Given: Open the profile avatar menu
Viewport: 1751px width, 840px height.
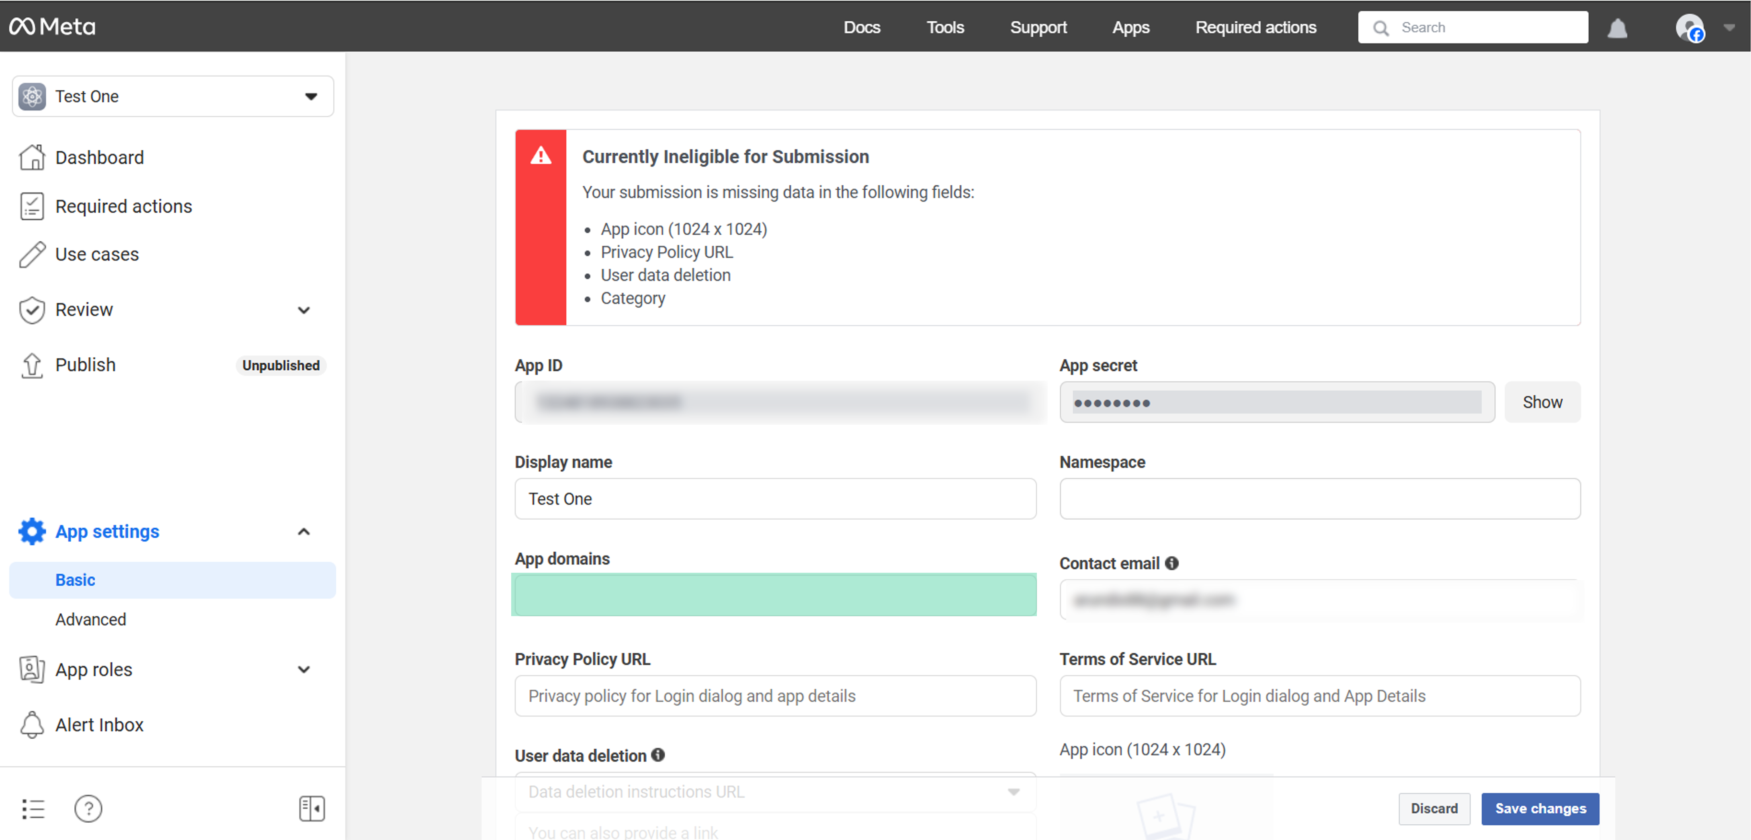Looking at the screenshot, I should (1690, 28).
